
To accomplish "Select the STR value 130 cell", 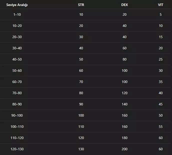I will (x=81, y=149).
